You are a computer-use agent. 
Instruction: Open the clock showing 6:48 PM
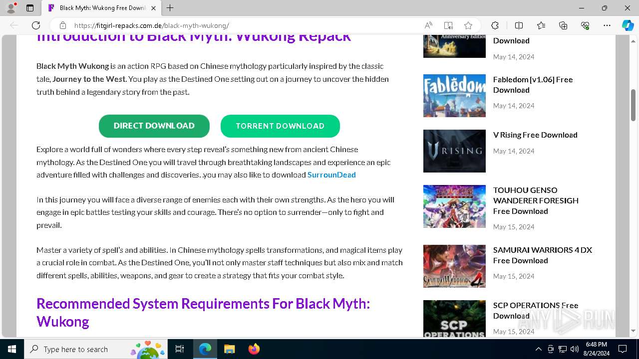pos(596,349)
